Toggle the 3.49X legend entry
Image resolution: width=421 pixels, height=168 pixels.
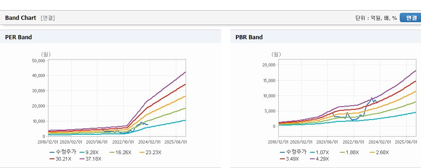(x=289, y=159)
